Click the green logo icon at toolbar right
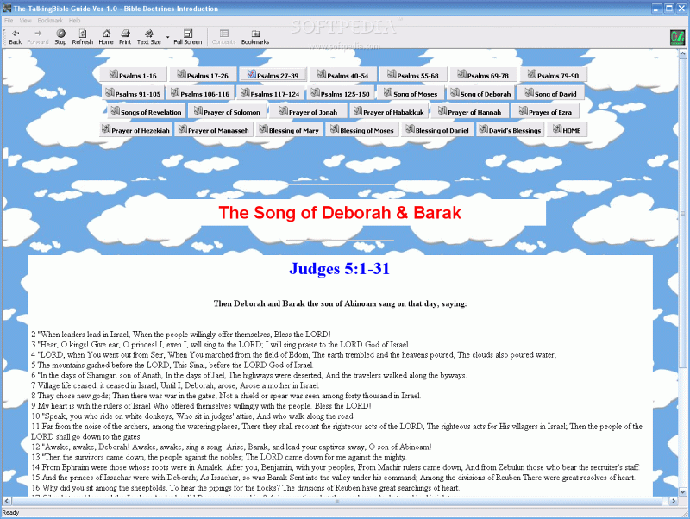Image resolution: width=690 pixels, height=519 pixels. [677, 37]
